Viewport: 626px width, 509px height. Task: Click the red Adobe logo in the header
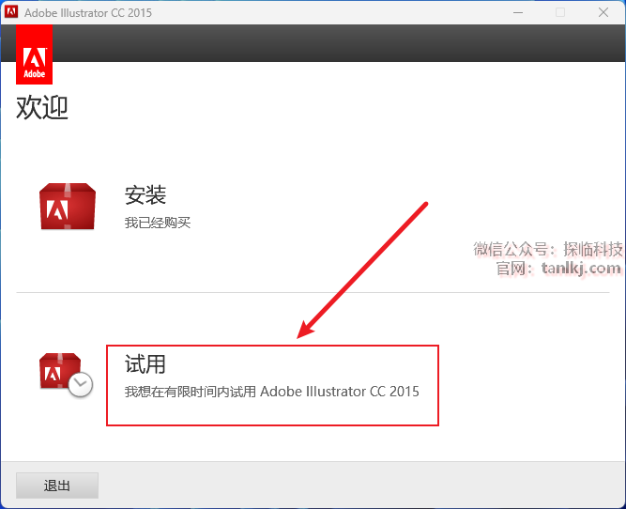34,56
